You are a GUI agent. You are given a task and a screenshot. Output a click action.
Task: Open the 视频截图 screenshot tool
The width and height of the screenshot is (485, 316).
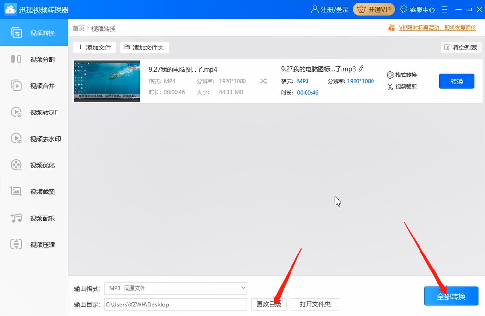click(x=34, y=191)
